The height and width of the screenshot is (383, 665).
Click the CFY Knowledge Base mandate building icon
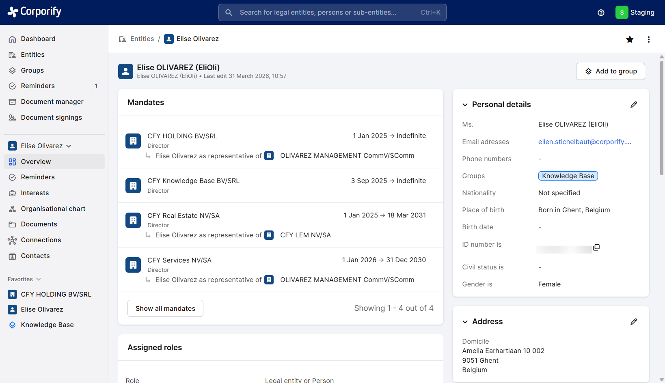pyautogui.click(x=133, y=186)
